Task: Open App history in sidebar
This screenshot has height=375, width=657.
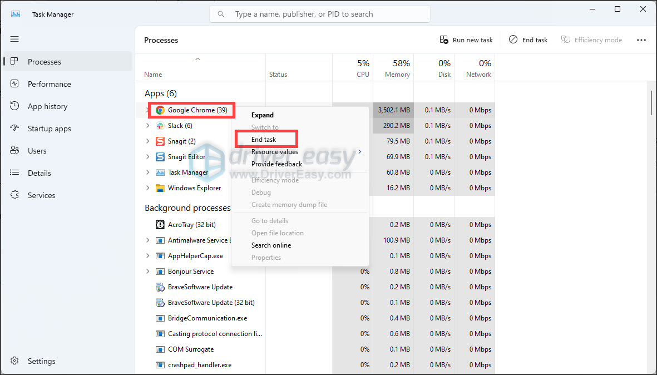Action: click(x=47, y=106)
